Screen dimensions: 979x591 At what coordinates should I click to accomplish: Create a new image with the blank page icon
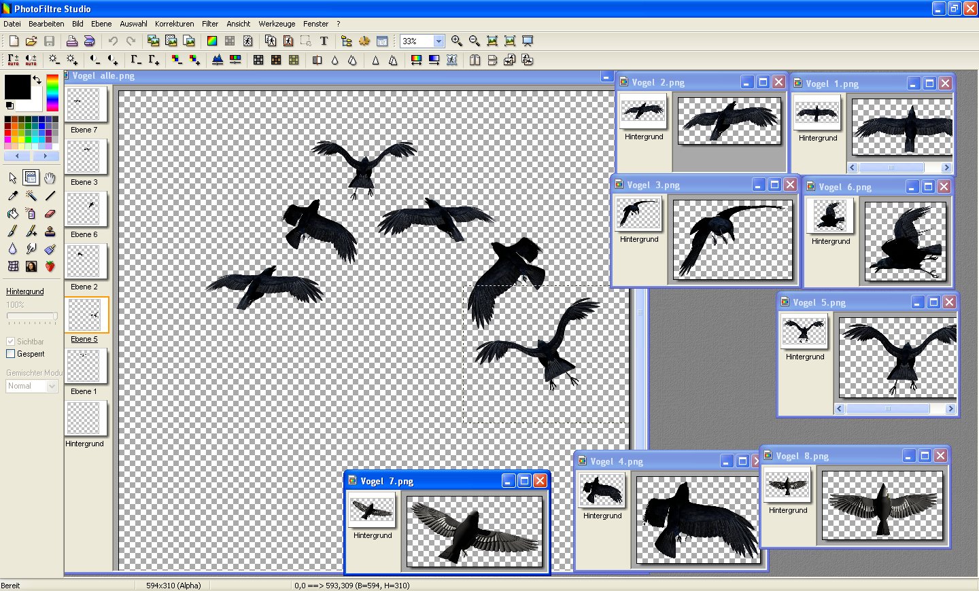[14, 41]
